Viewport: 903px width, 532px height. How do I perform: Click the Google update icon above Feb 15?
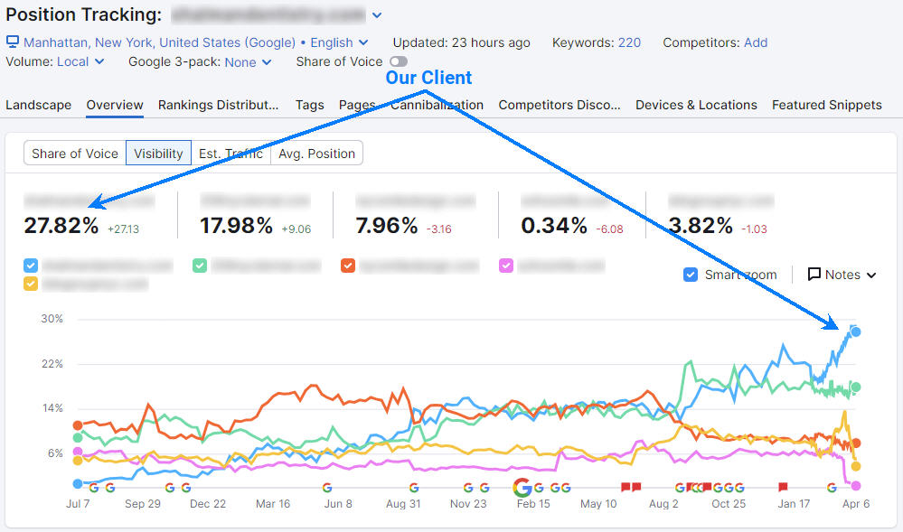coord(522,487)
